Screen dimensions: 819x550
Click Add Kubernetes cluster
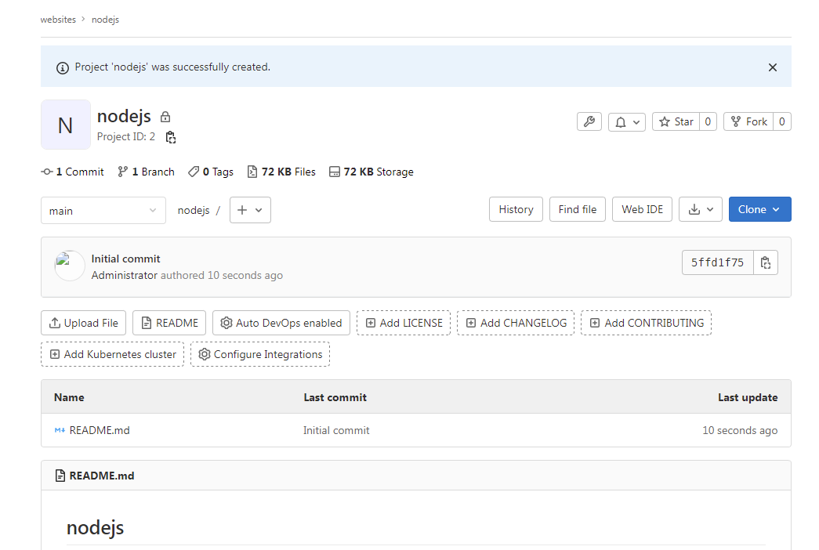(113, 354)
